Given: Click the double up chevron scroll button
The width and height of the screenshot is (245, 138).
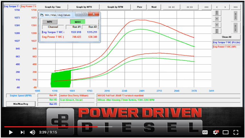Looking at the screenshot, I should (217, 13).
